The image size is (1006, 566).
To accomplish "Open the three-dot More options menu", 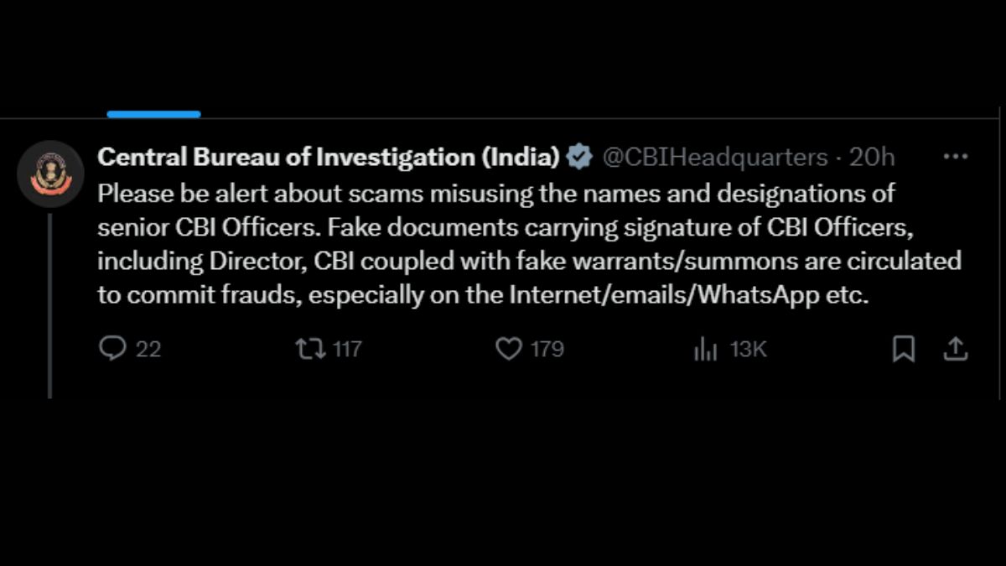I will 956,157.
